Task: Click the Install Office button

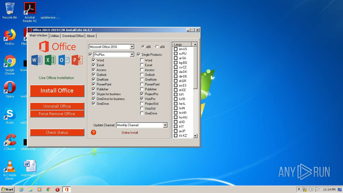Action: click(57, 91)
